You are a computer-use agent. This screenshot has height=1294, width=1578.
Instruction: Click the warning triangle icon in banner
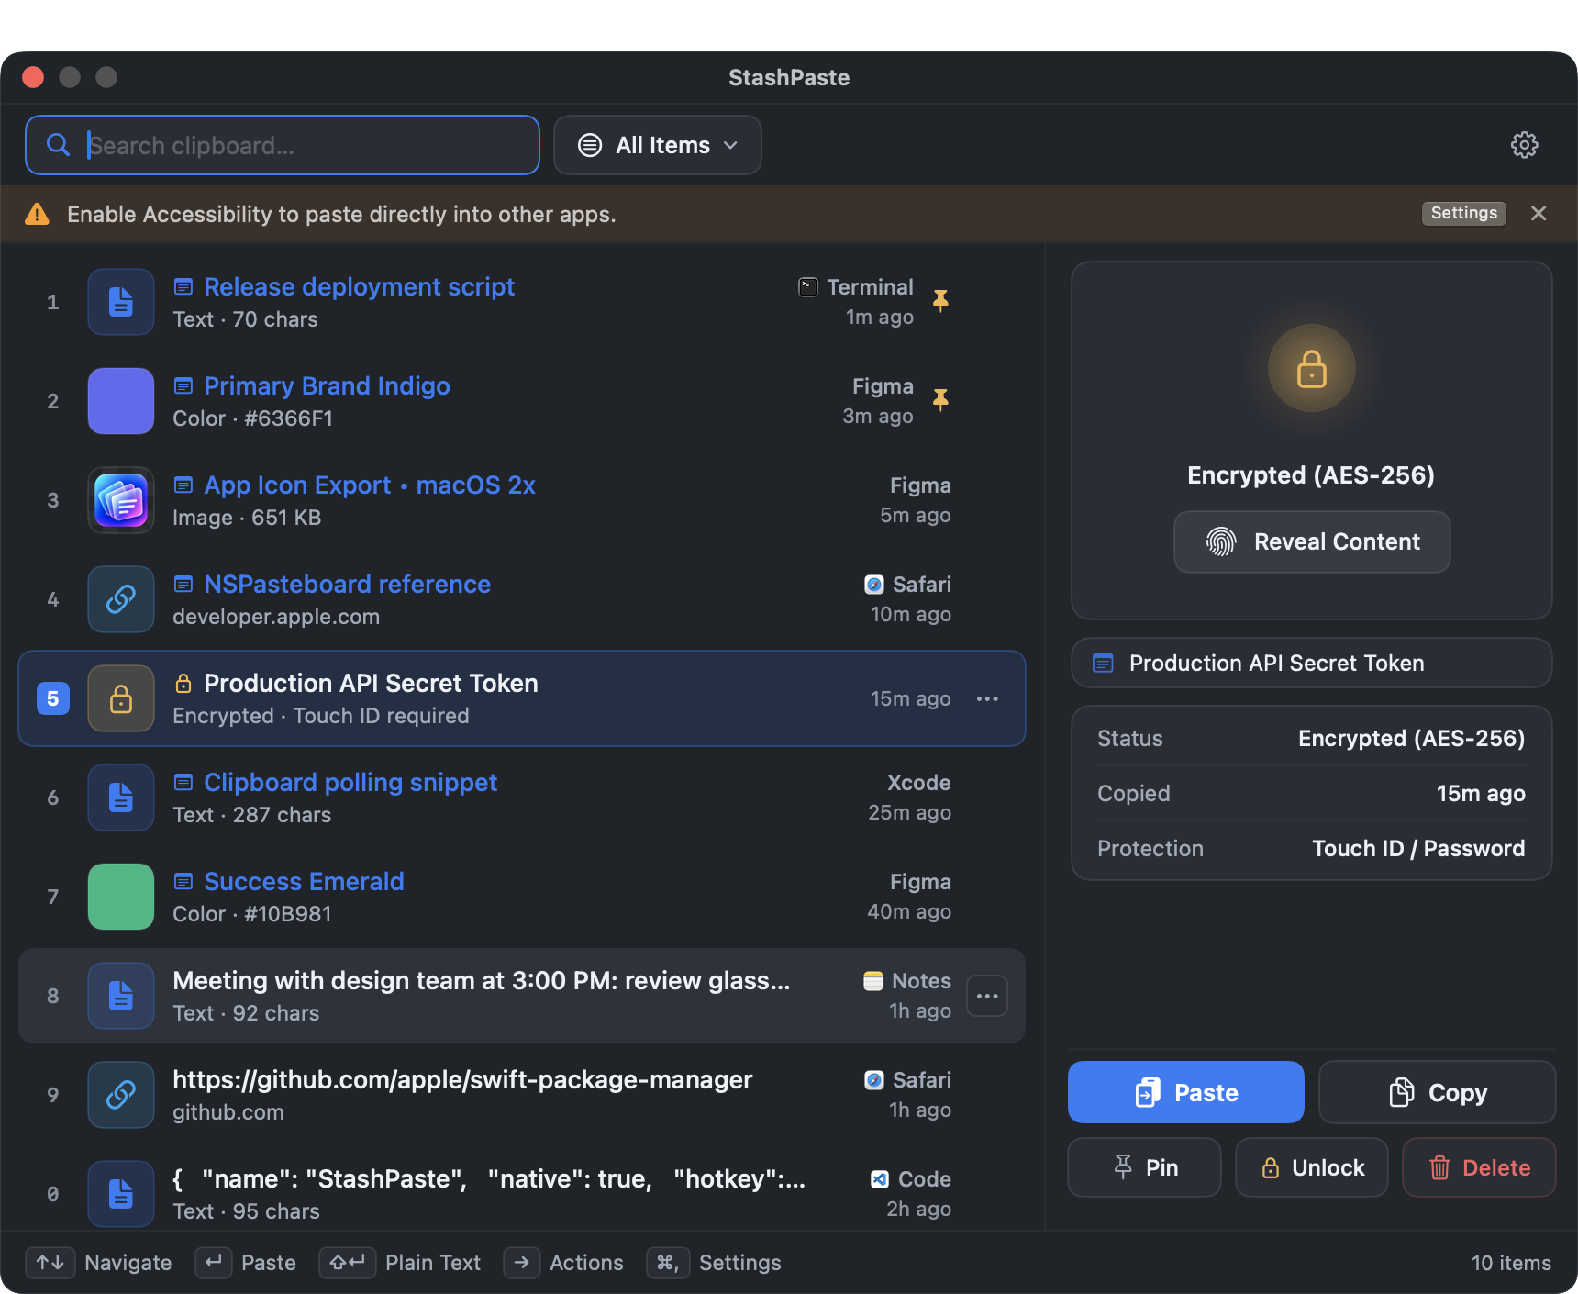(x=37, y=214)
